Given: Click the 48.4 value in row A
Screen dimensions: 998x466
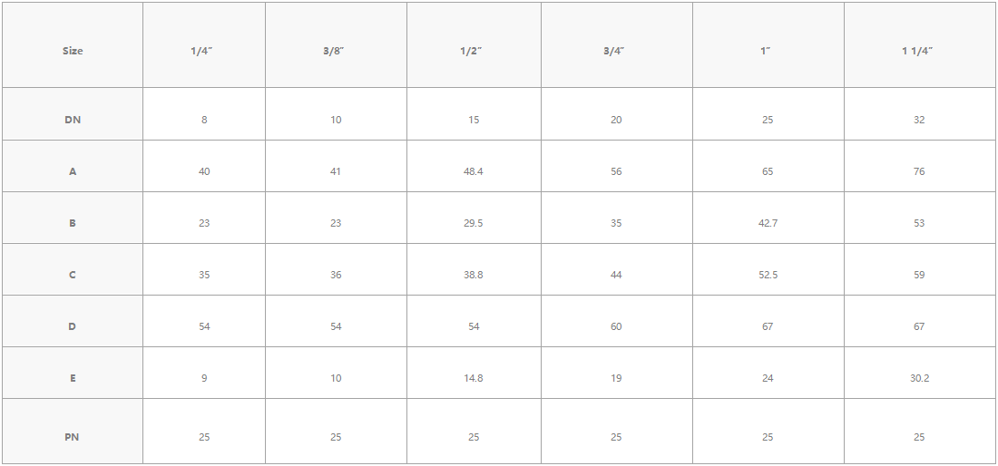Looking at the screenshot, I should 474,171.
